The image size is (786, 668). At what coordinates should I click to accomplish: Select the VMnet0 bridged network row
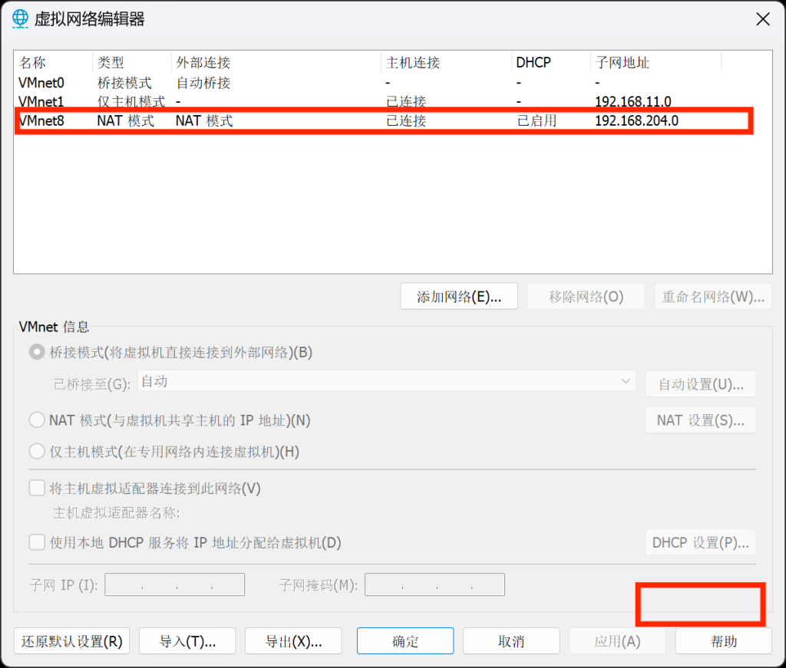[x=42, y=83]
